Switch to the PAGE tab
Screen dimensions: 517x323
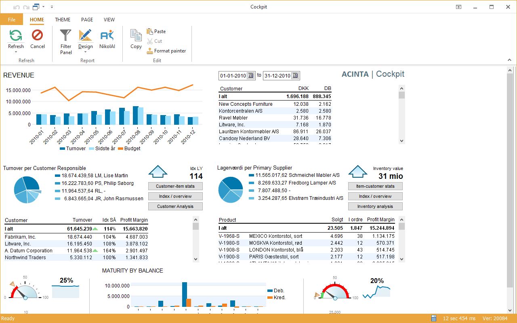(x=87, y=19)
